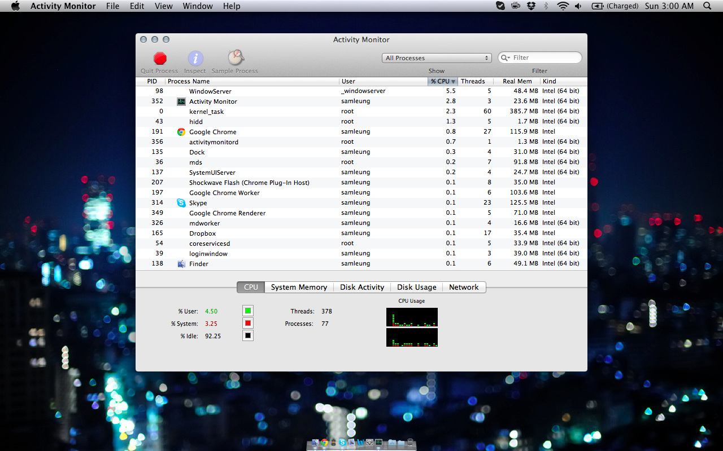Click the Sample Process magnifier icon

236,58
